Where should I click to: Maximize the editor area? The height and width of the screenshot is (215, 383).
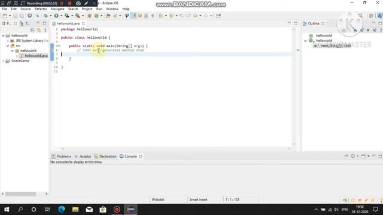click(x=296, y=23)
